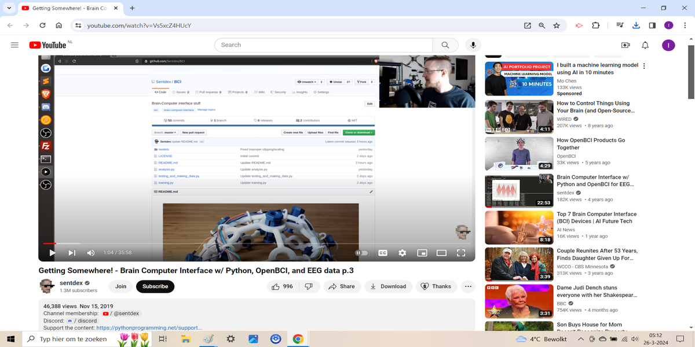
Task: Show Chrome downloads
Action: [x=636, y=25]
